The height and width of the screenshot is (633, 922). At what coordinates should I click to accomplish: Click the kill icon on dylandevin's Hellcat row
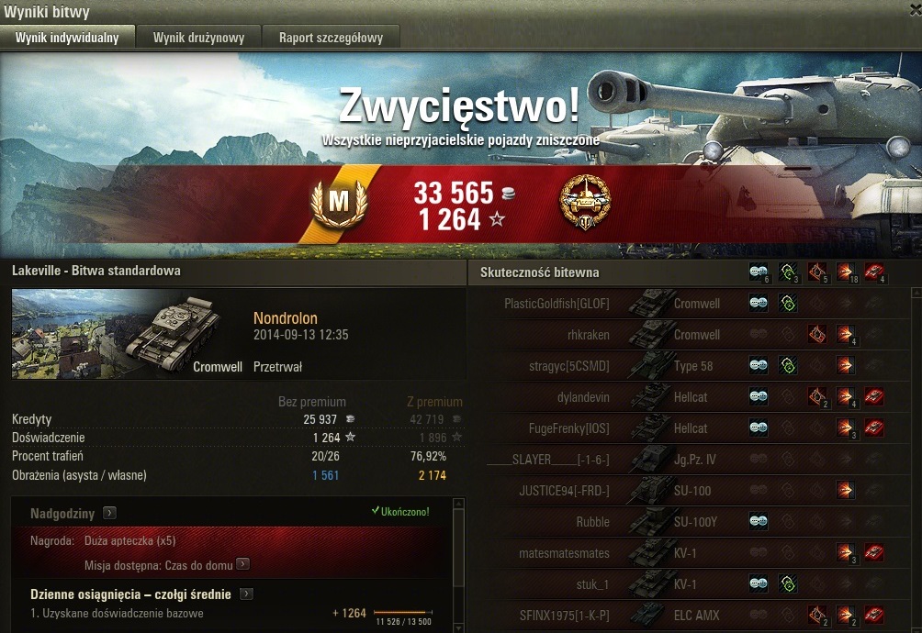click(873, 396)
